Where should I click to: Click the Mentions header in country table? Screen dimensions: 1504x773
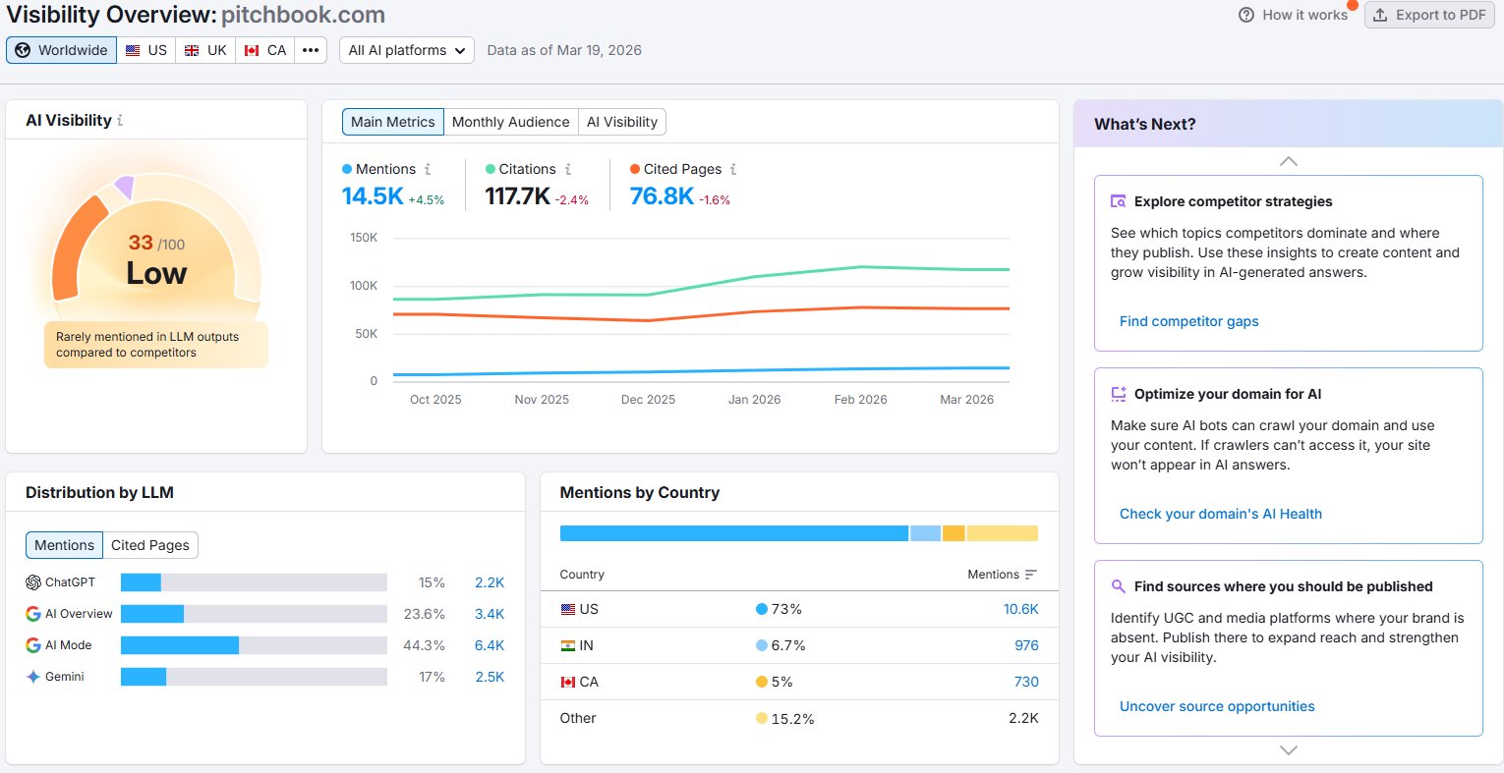coord(993,575)
